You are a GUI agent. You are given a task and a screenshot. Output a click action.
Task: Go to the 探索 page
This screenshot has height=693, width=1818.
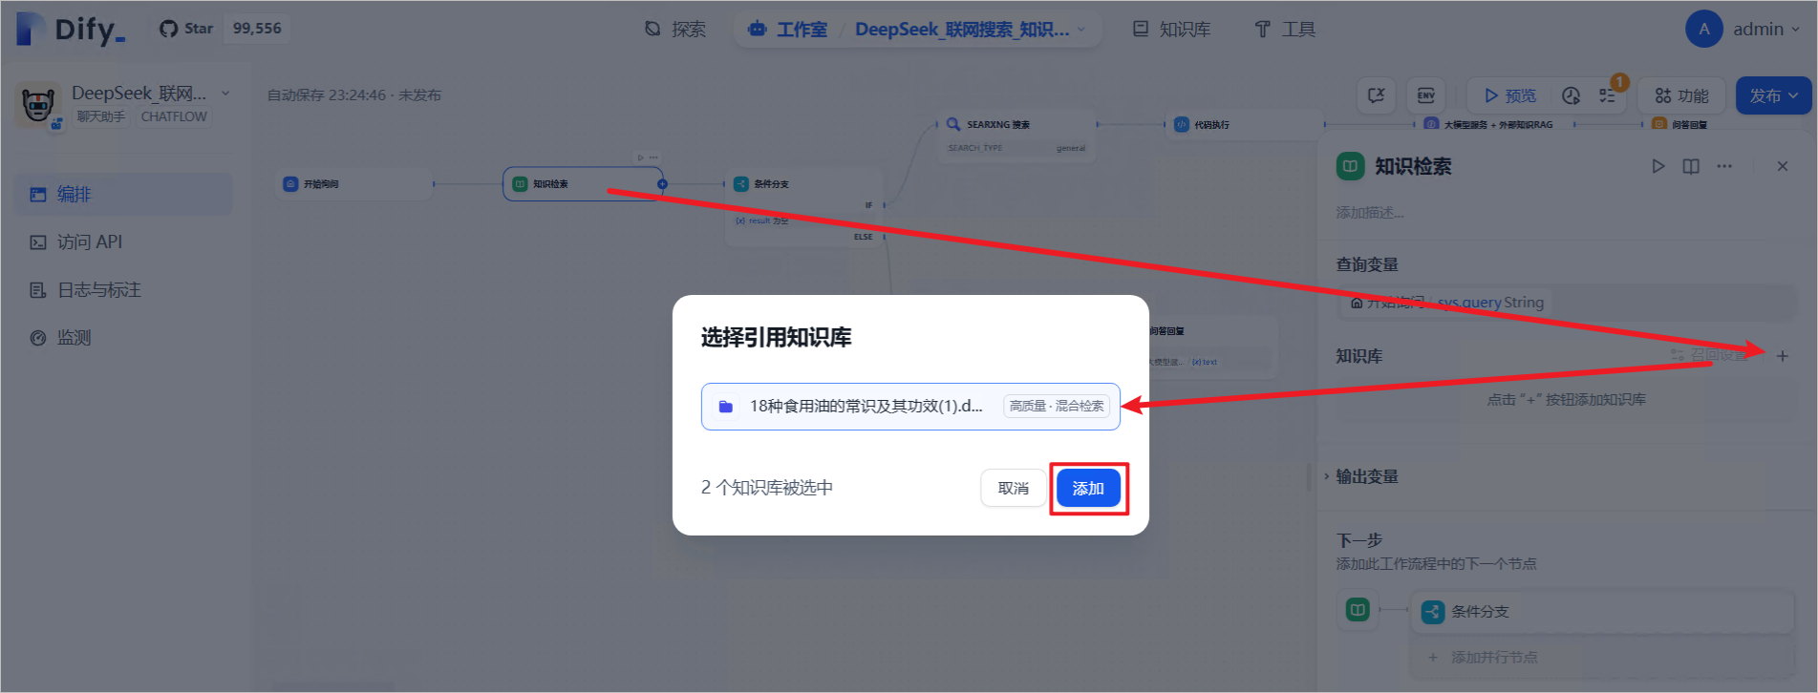[x=675, y=30]
